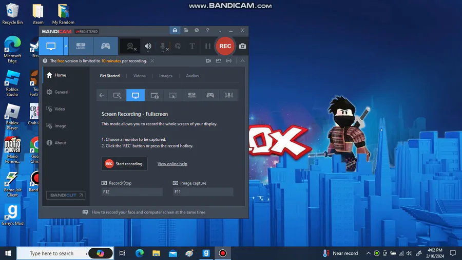The image size is (462, 260).
Task: Select Screen Recording mode in top toolbar
Action: pyautogui.click(x=51, y=46)
